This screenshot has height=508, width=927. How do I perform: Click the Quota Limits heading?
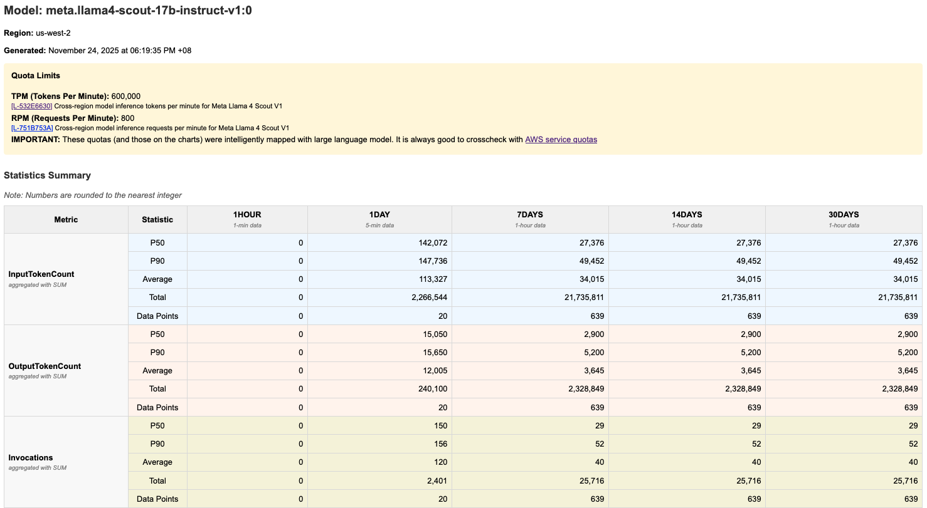(36, 76)
